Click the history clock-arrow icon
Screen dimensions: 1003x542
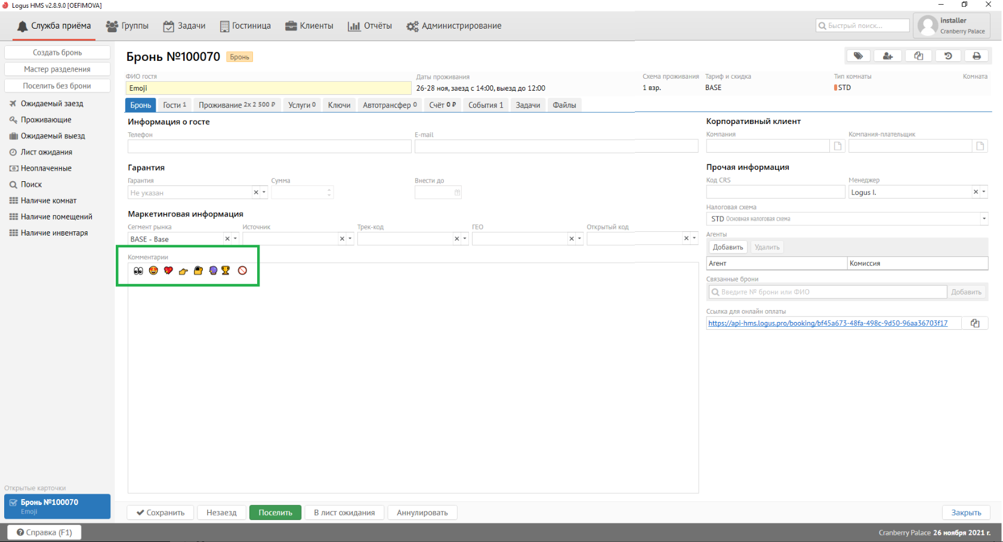point(948,56)
